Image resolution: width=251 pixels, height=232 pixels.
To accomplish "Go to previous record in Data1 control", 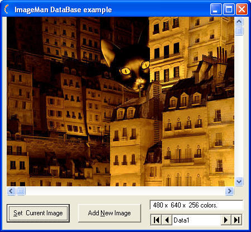I will [x=167, y=220].
